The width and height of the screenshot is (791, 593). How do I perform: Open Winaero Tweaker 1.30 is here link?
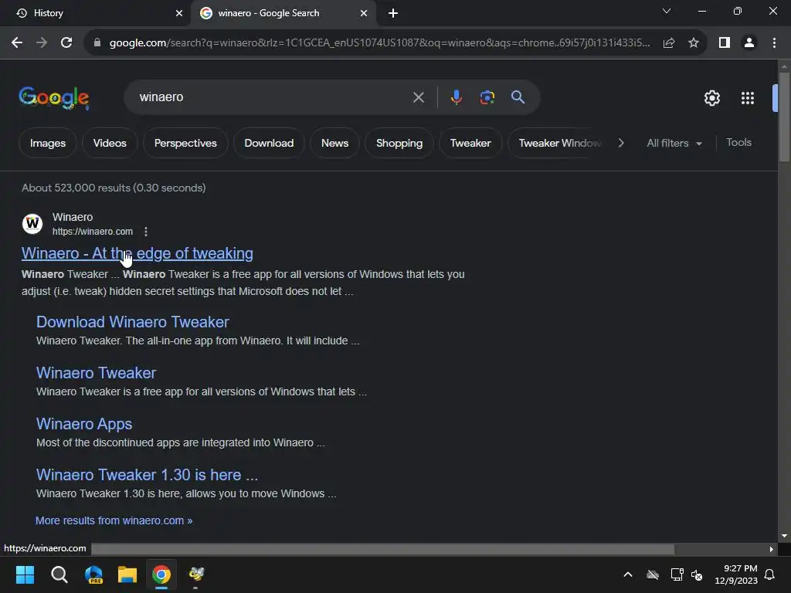[147, 475]
